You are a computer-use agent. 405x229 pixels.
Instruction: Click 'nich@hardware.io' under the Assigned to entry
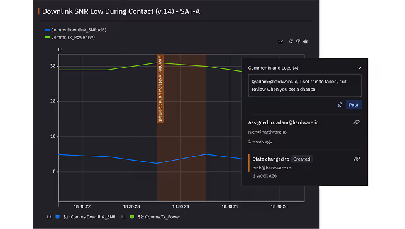267,132
